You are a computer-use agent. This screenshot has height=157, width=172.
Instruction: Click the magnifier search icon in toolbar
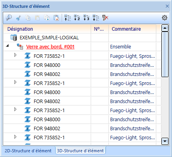(9, 18)
